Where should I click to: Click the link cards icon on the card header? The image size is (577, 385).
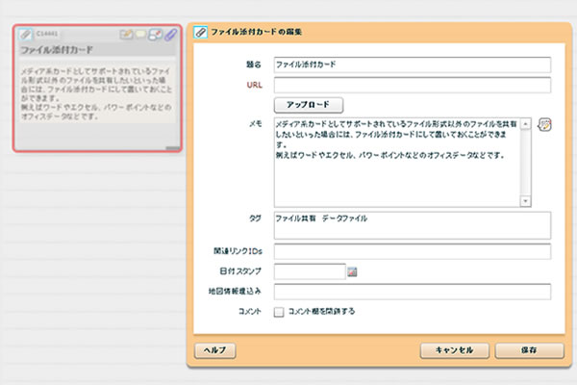click(155, 34)
